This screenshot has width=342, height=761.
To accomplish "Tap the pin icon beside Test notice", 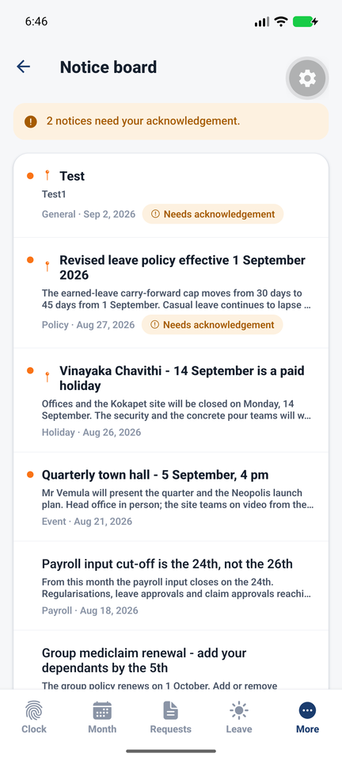I will click(x=47, y=175).
